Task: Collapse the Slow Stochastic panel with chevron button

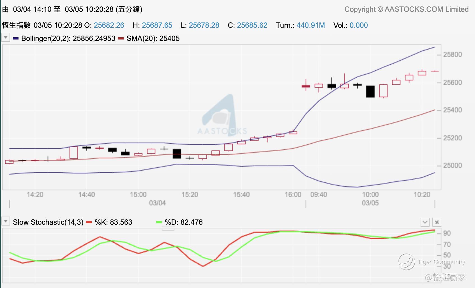Action: coord(425,222)
